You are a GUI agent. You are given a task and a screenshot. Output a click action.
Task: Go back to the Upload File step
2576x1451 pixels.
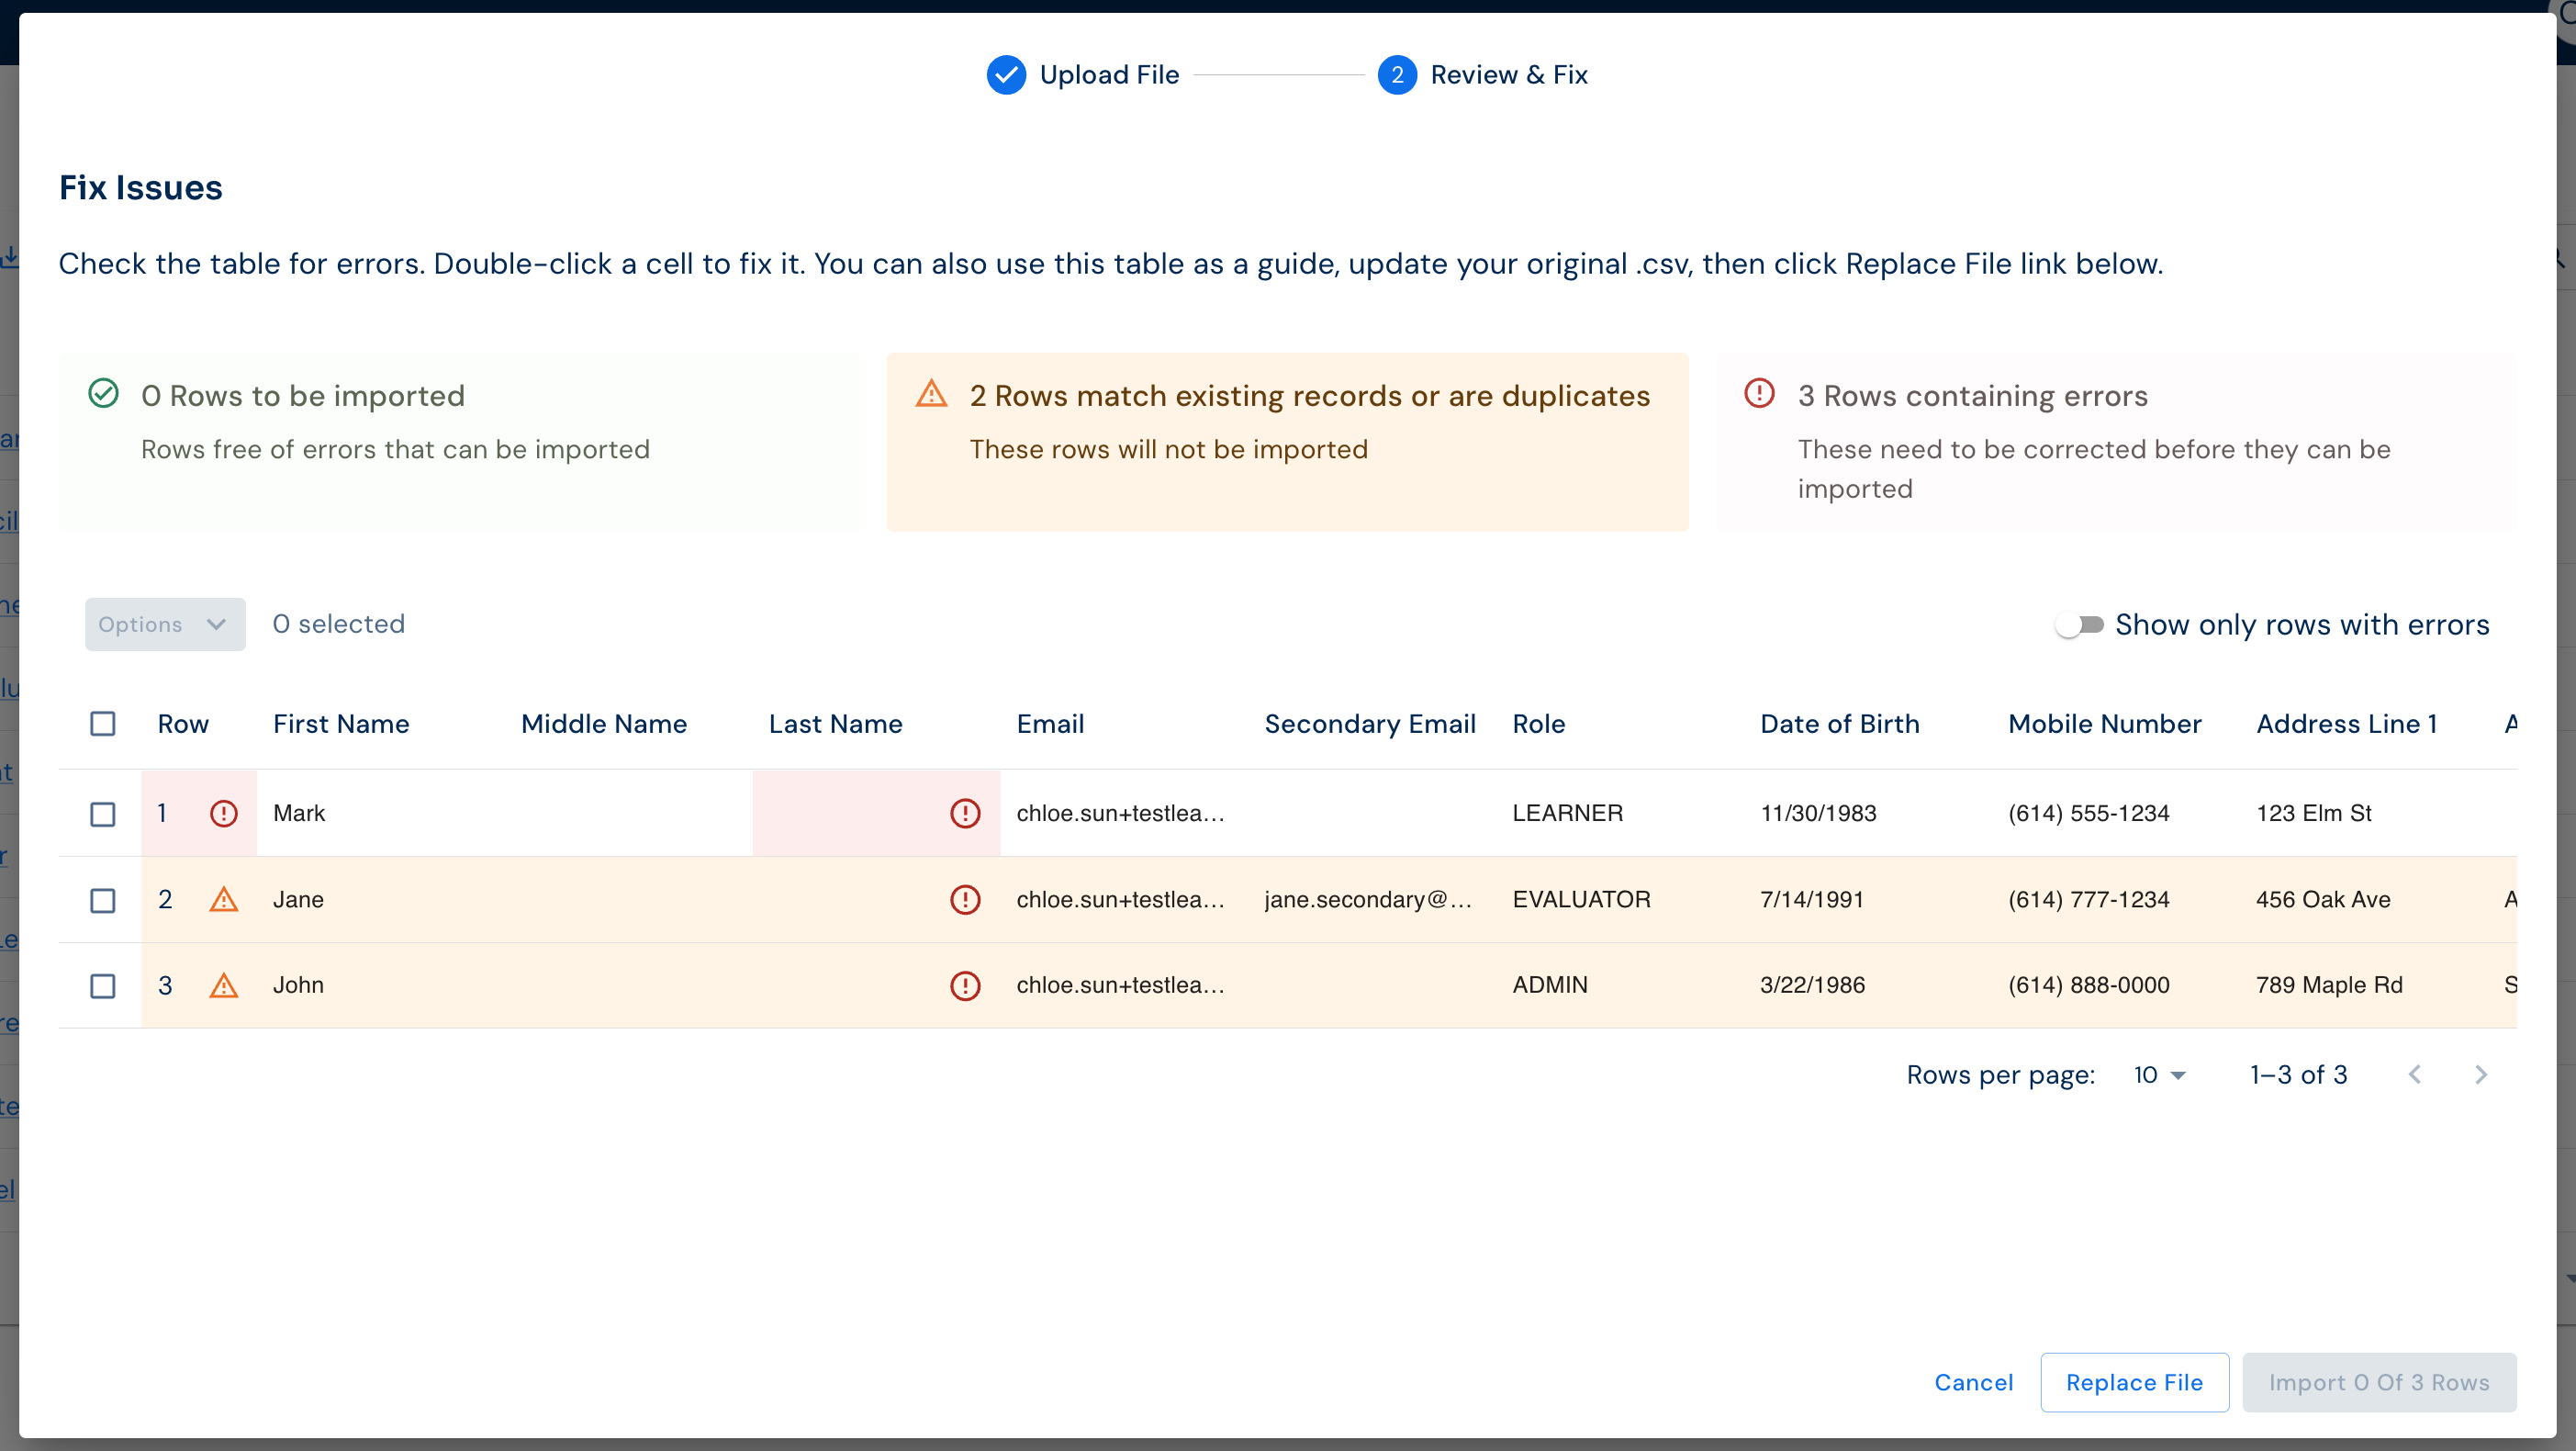click(x=1084, y=74)
